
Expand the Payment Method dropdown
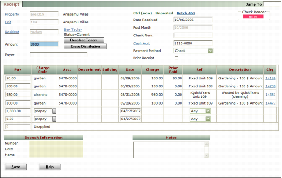tap(210, 51)
